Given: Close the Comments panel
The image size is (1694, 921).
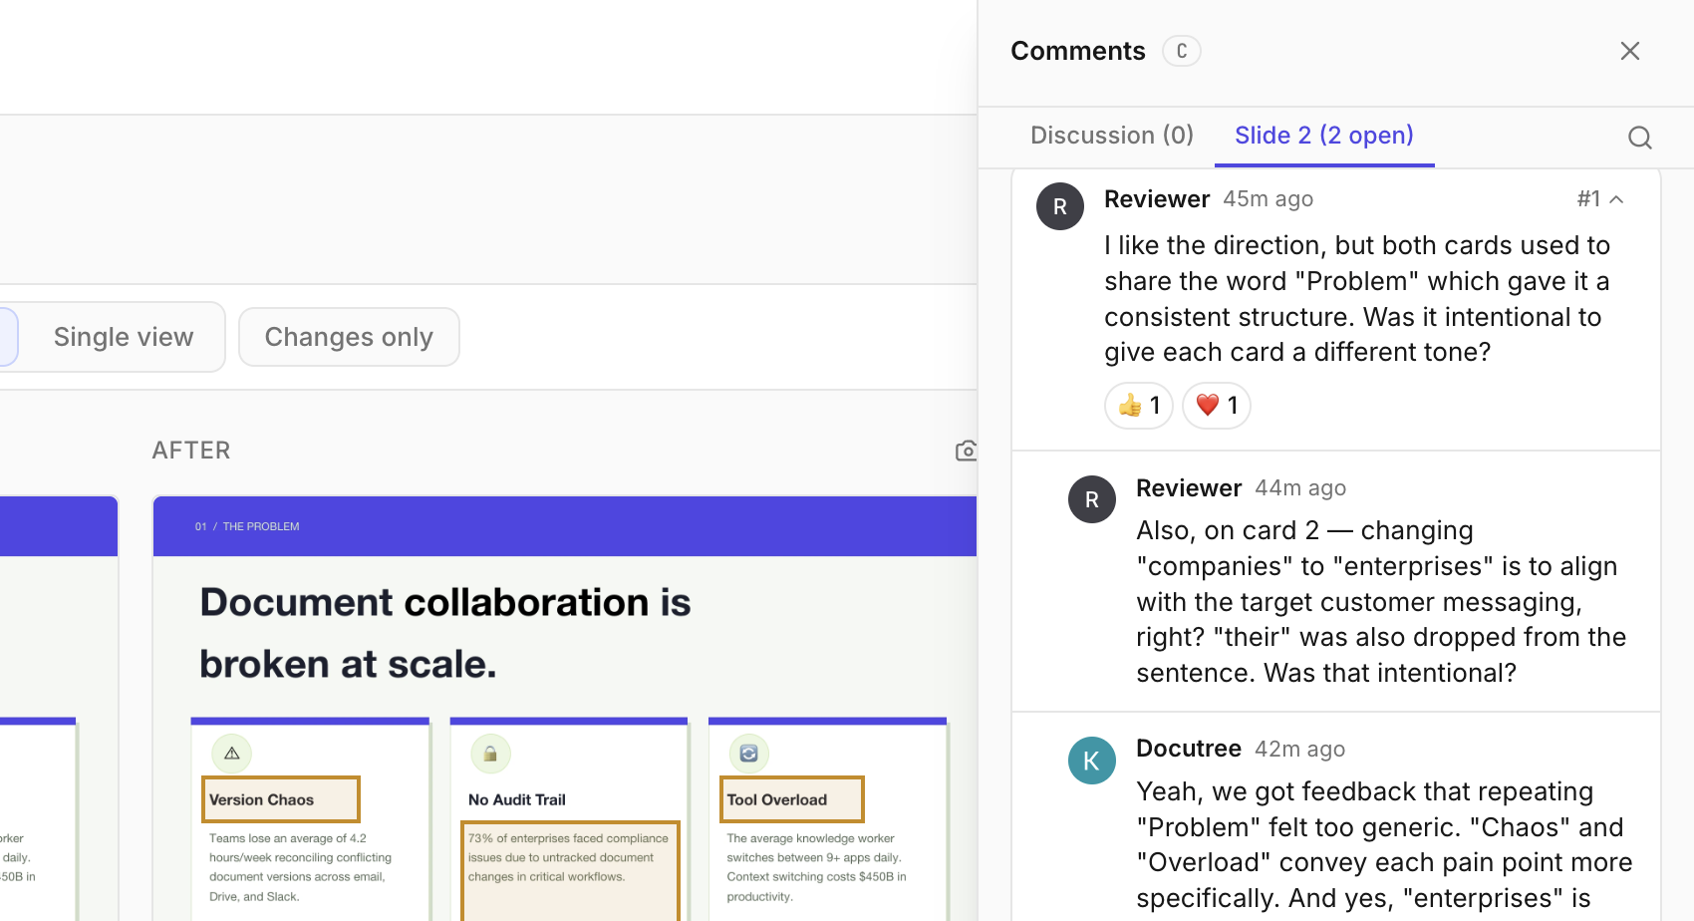Looking at the screenshot, I should coord(1629,51).
